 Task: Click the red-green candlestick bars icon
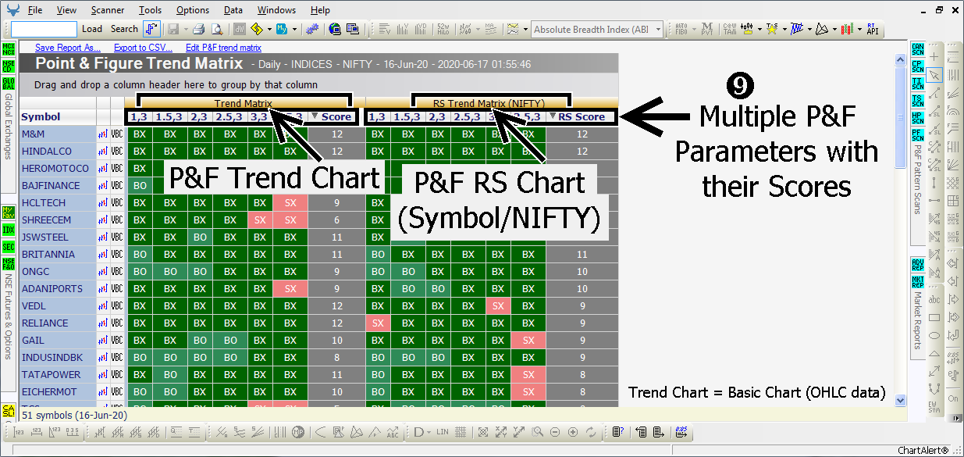[x=846, y=29]
